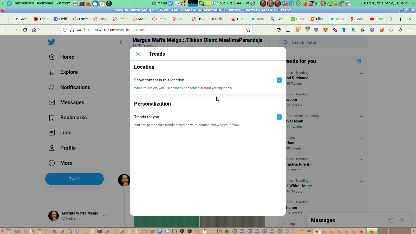
Task: Open Lists in the sidebar
Action: (60, 133)
